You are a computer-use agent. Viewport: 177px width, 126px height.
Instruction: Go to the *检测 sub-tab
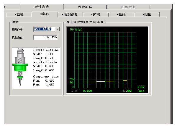tap(121, 14)
